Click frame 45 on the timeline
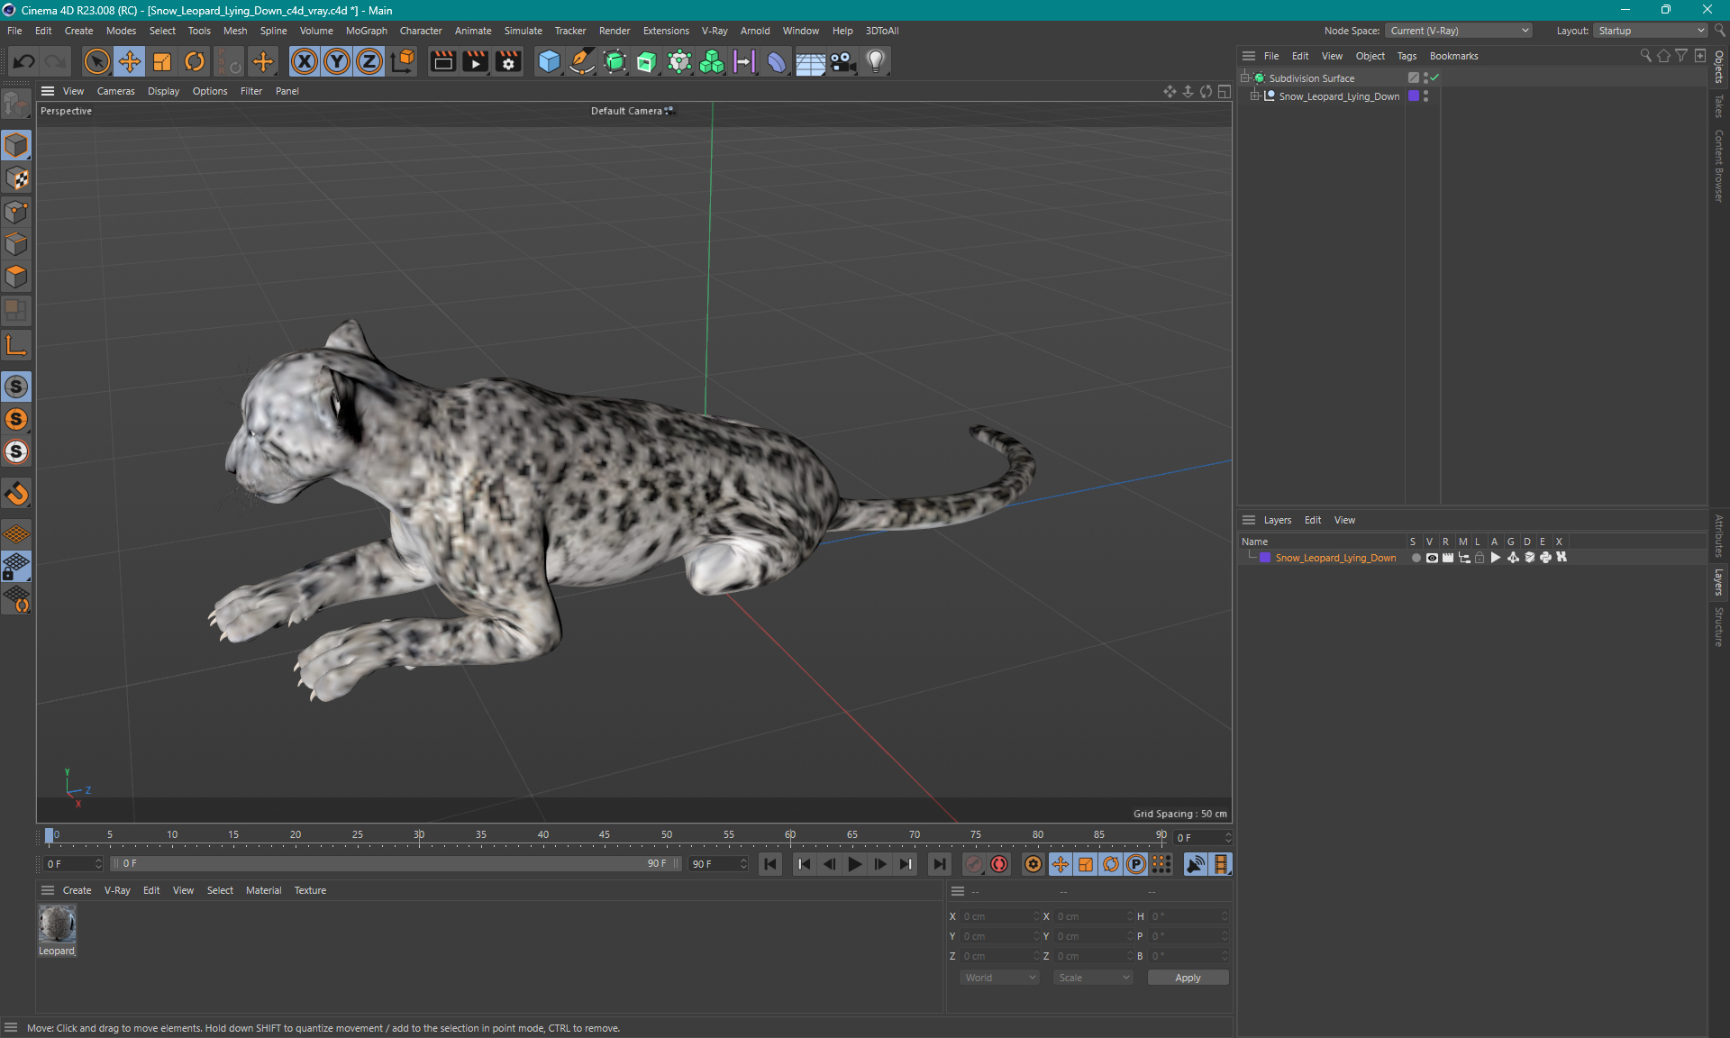 click(606, 836)
